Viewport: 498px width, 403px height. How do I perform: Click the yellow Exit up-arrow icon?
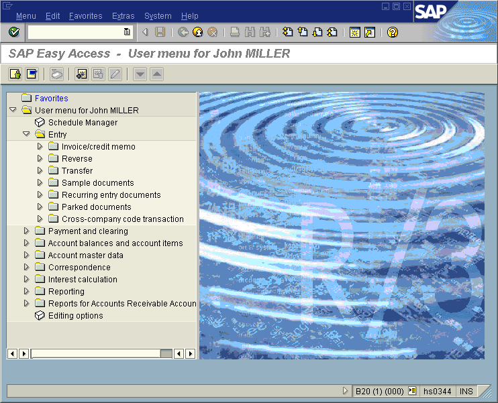tap(198, 32)
